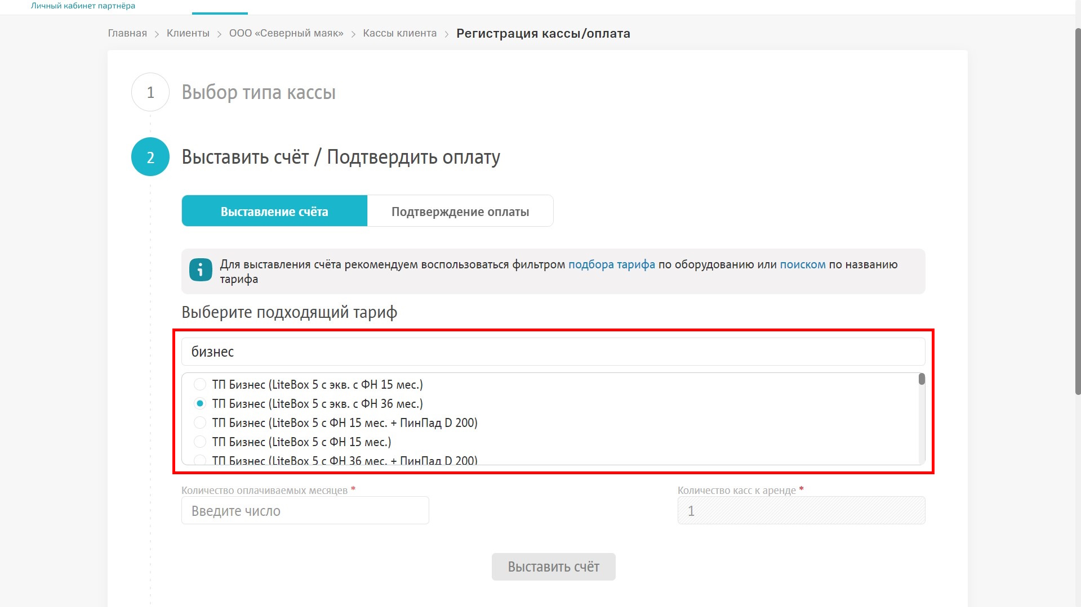Select the Выставление счёта tab
Viewport: 1081px width, 607px height.
pyautogui.click(x=274, y=212)
